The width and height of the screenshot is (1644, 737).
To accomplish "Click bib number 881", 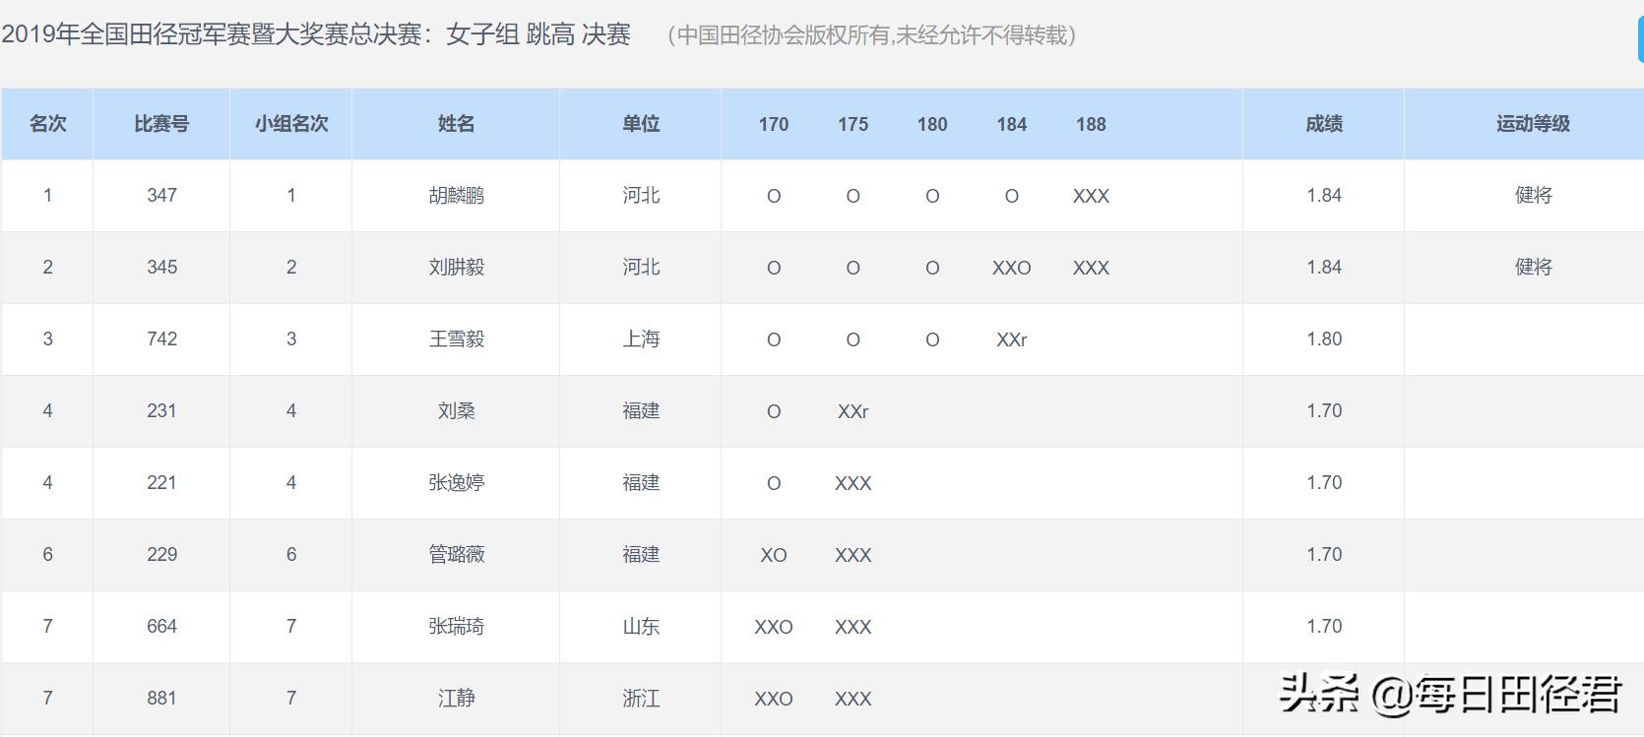I will 161,699.
